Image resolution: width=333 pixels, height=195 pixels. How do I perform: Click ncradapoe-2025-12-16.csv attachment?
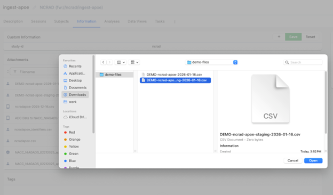[x=34, y=107]
